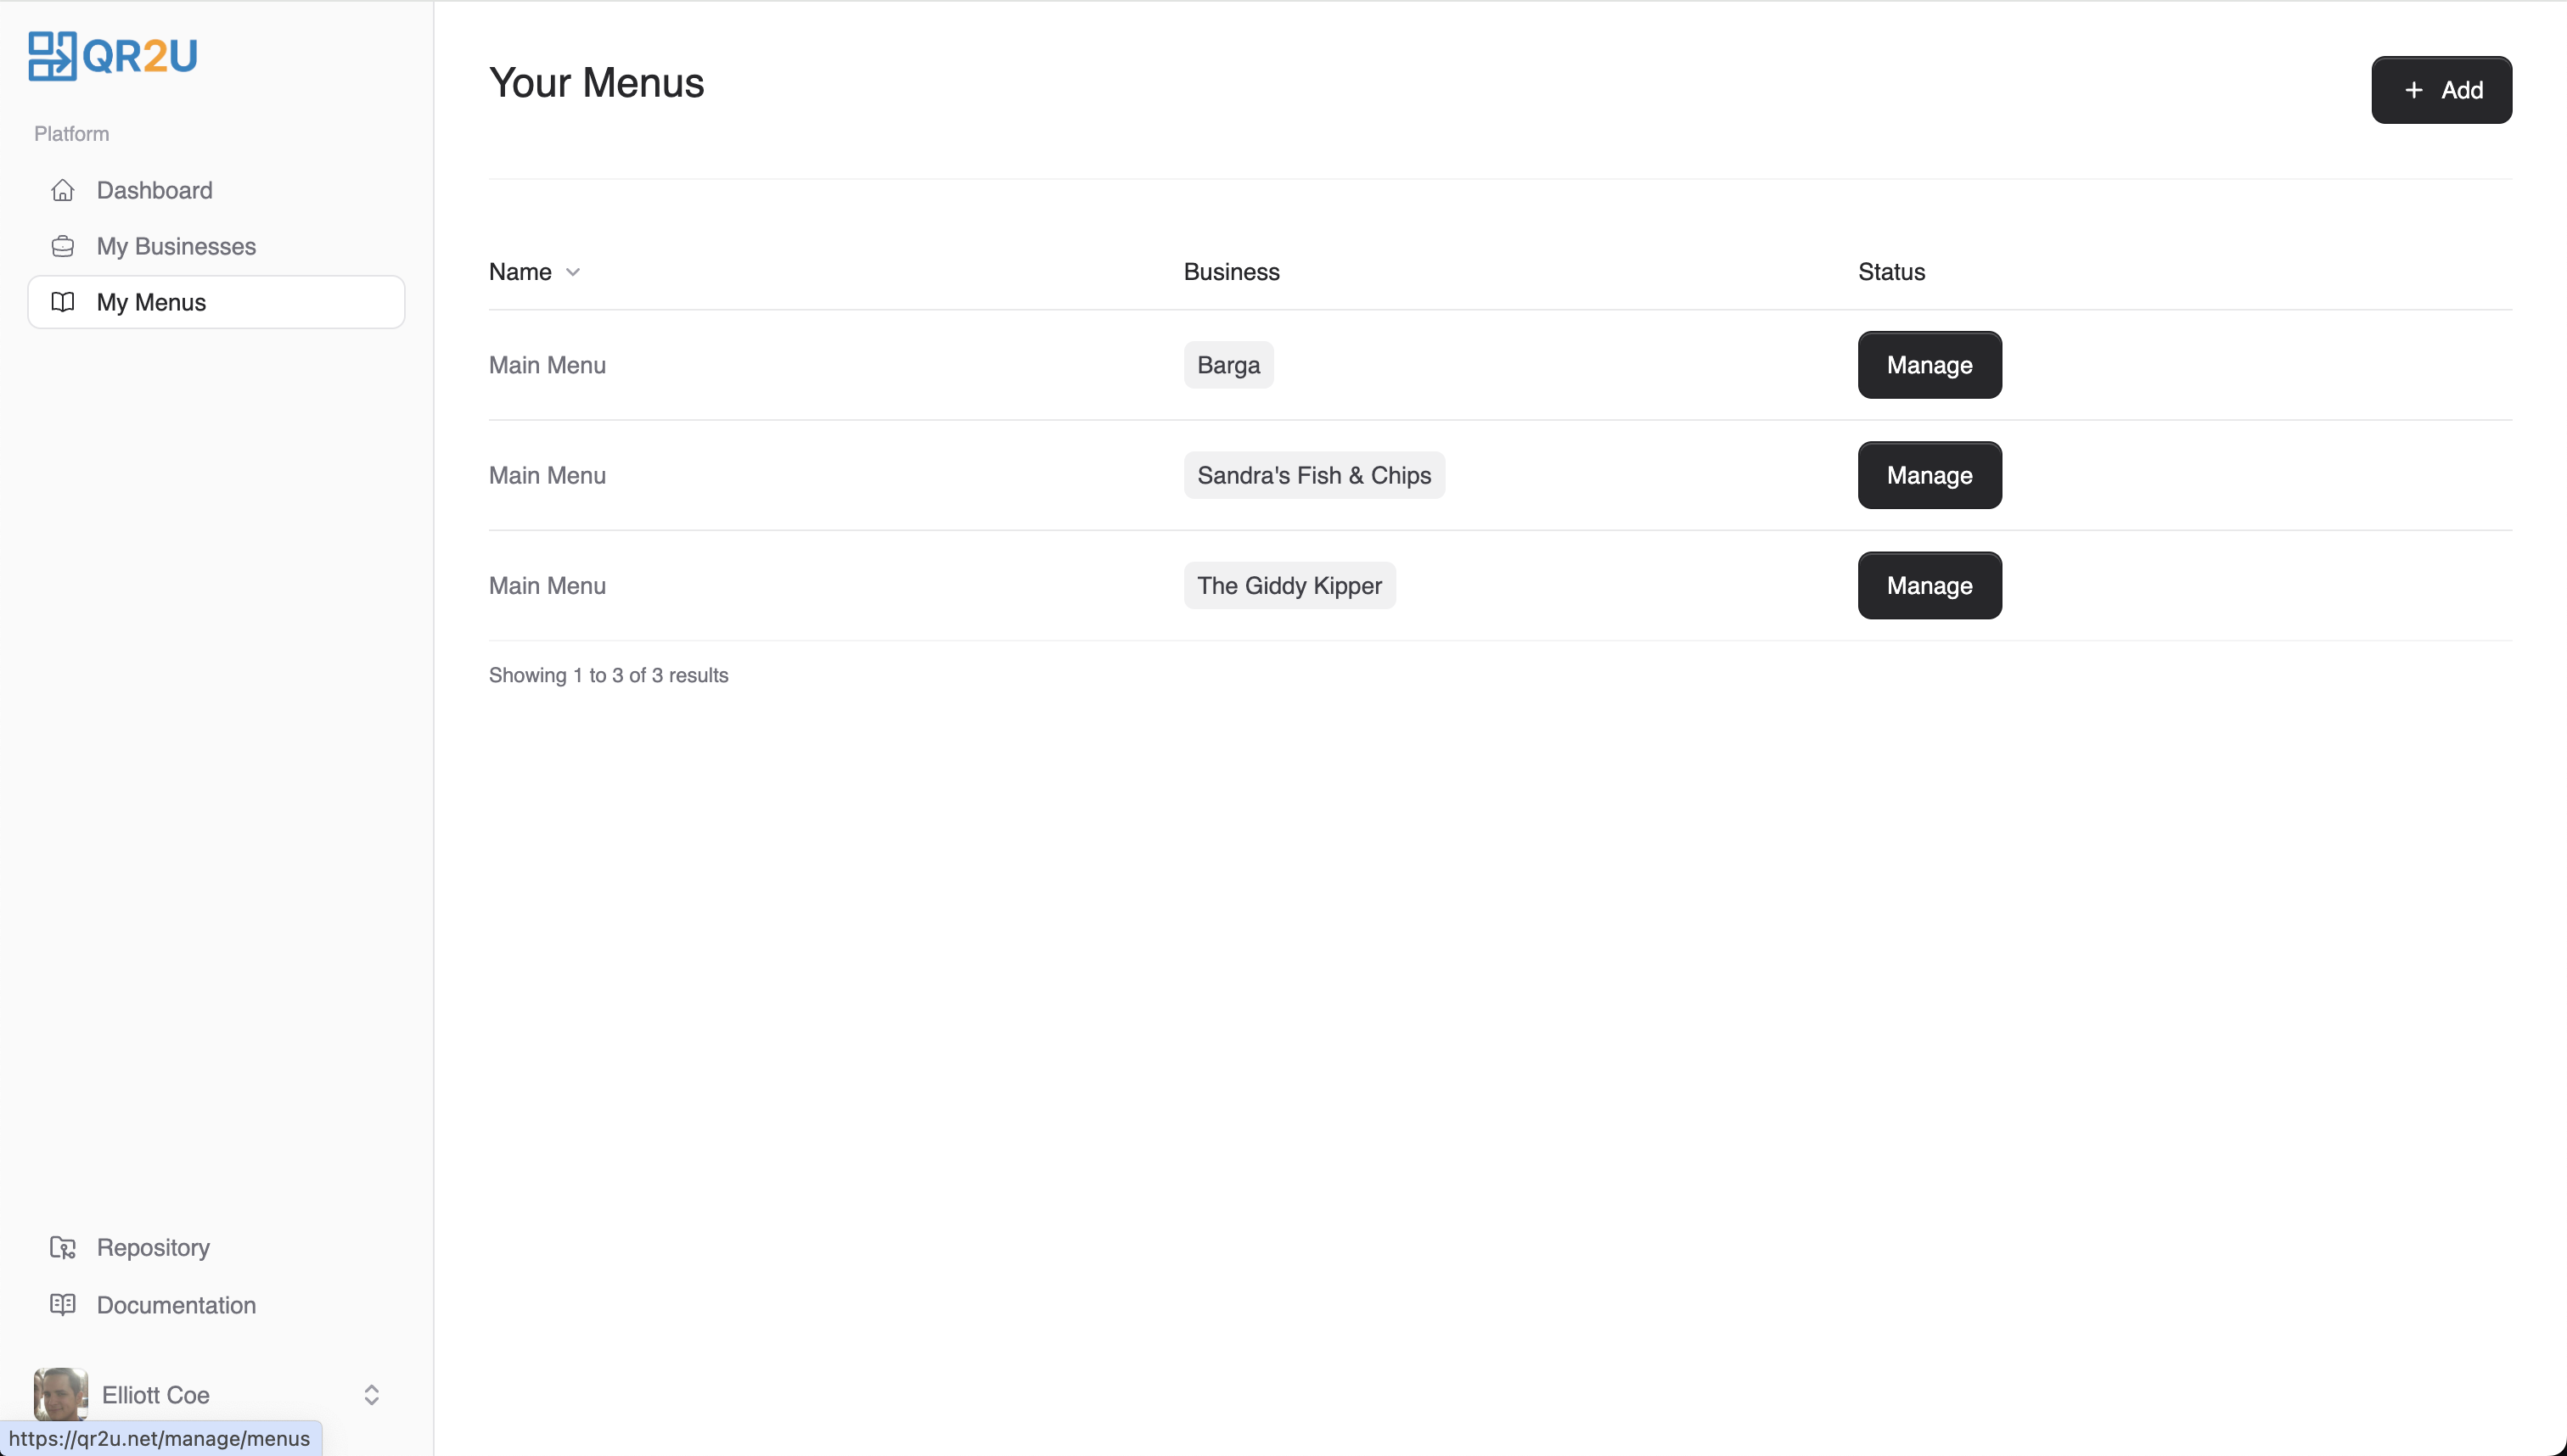
Task: Click the QR2U logo
Action: (x=112, y=56)
